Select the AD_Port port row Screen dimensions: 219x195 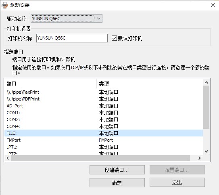[x=104, y=106]
